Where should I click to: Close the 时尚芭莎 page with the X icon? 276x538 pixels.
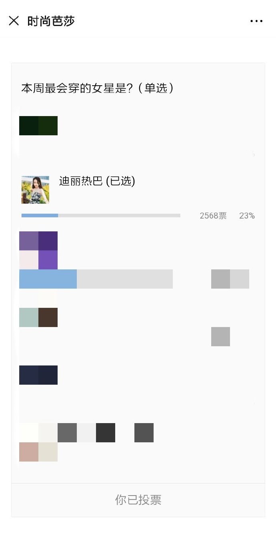(x=14, y=21)
